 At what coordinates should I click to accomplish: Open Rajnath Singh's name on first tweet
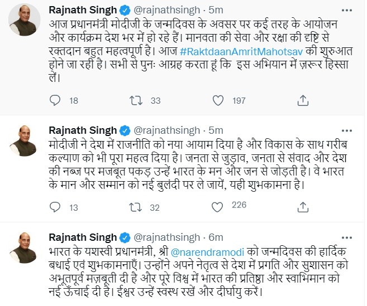coord(82,10)
